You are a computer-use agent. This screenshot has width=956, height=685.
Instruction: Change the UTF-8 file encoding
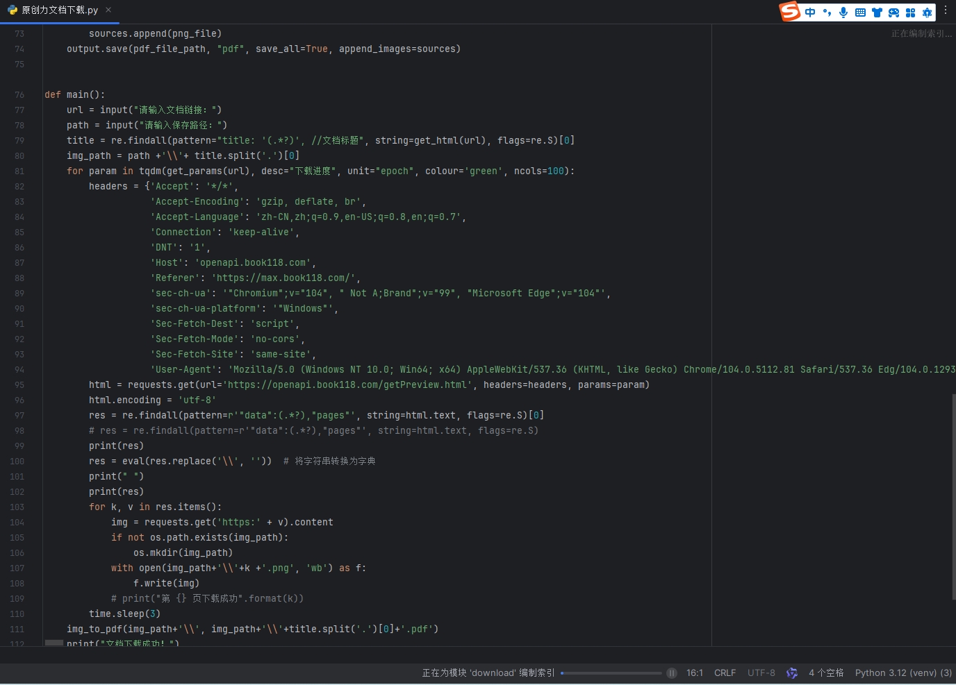761,673
